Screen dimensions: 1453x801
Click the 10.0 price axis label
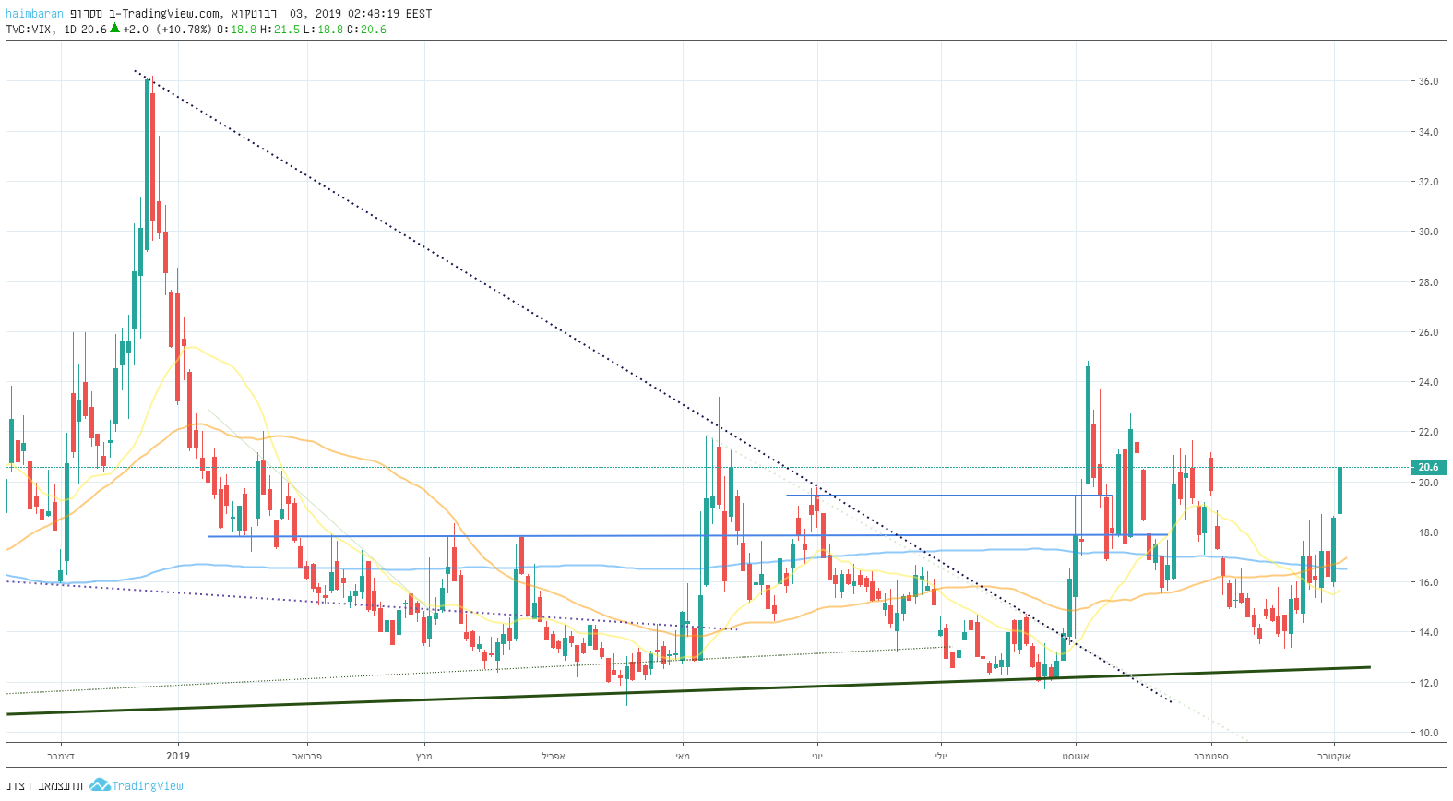click(1428, 734)
